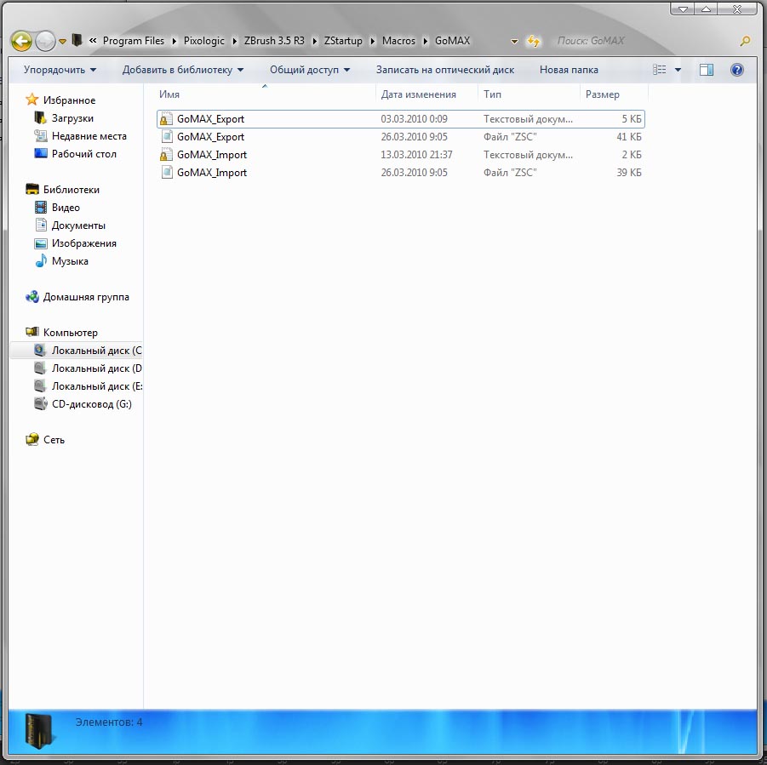Image resolution: width=767 pixels, height=765 pixels.
Task: Navigate to Program Files in breadcrumb
Action: coord(134,41)
